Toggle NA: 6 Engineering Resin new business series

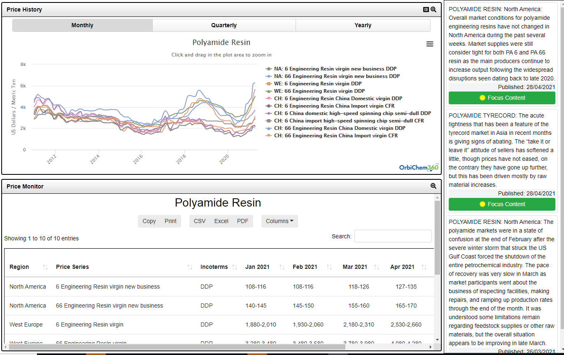coord(331,69)
